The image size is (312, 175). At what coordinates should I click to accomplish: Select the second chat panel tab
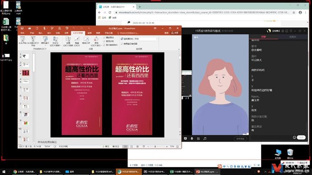click(292, 37)
